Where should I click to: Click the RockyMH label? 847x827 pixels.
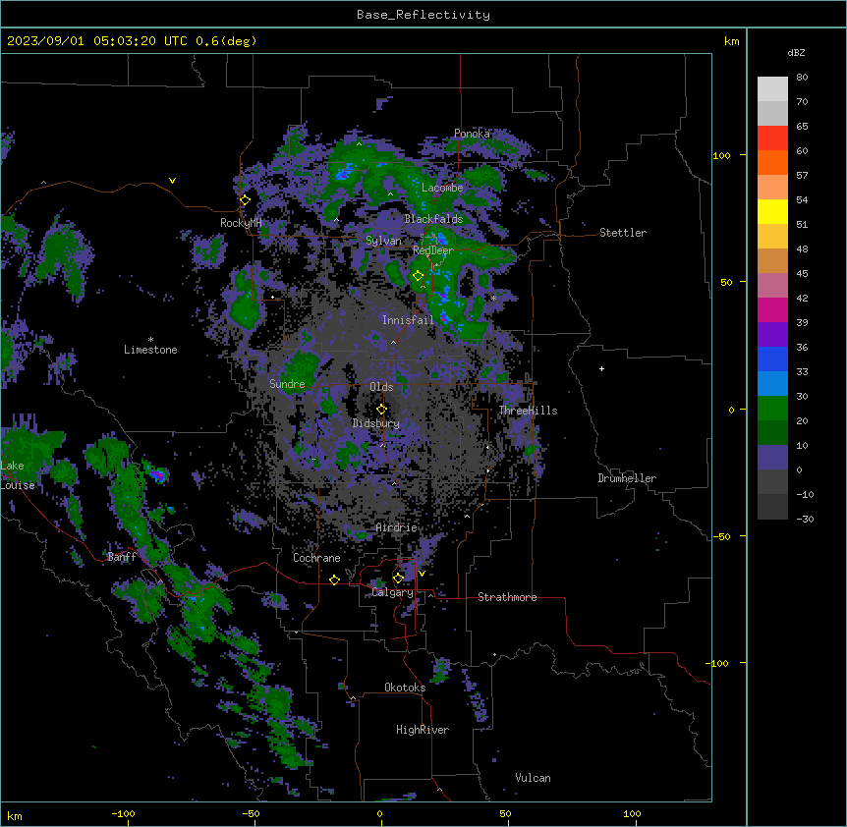[x=241, y=223]
